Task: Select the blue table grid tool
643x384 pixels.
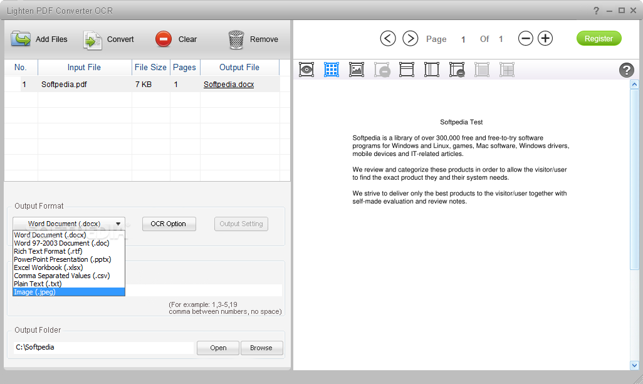Action: coord(332,70)
